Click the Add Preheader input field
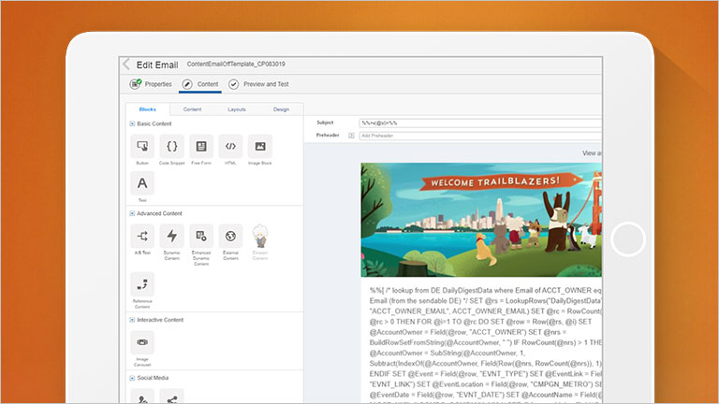Screen dimensions: 719x404 point(480,136)
